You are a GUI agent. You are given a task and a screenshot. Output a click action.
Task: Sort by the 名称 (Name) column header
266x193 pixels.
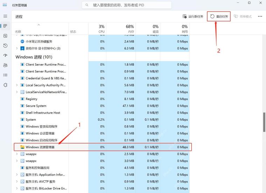[18, 32]
